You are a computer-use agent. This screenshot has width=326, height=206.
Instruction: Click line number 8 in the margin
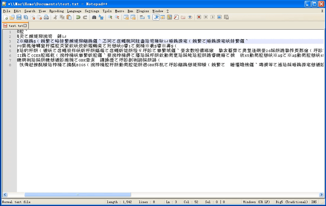coord(10,65)
